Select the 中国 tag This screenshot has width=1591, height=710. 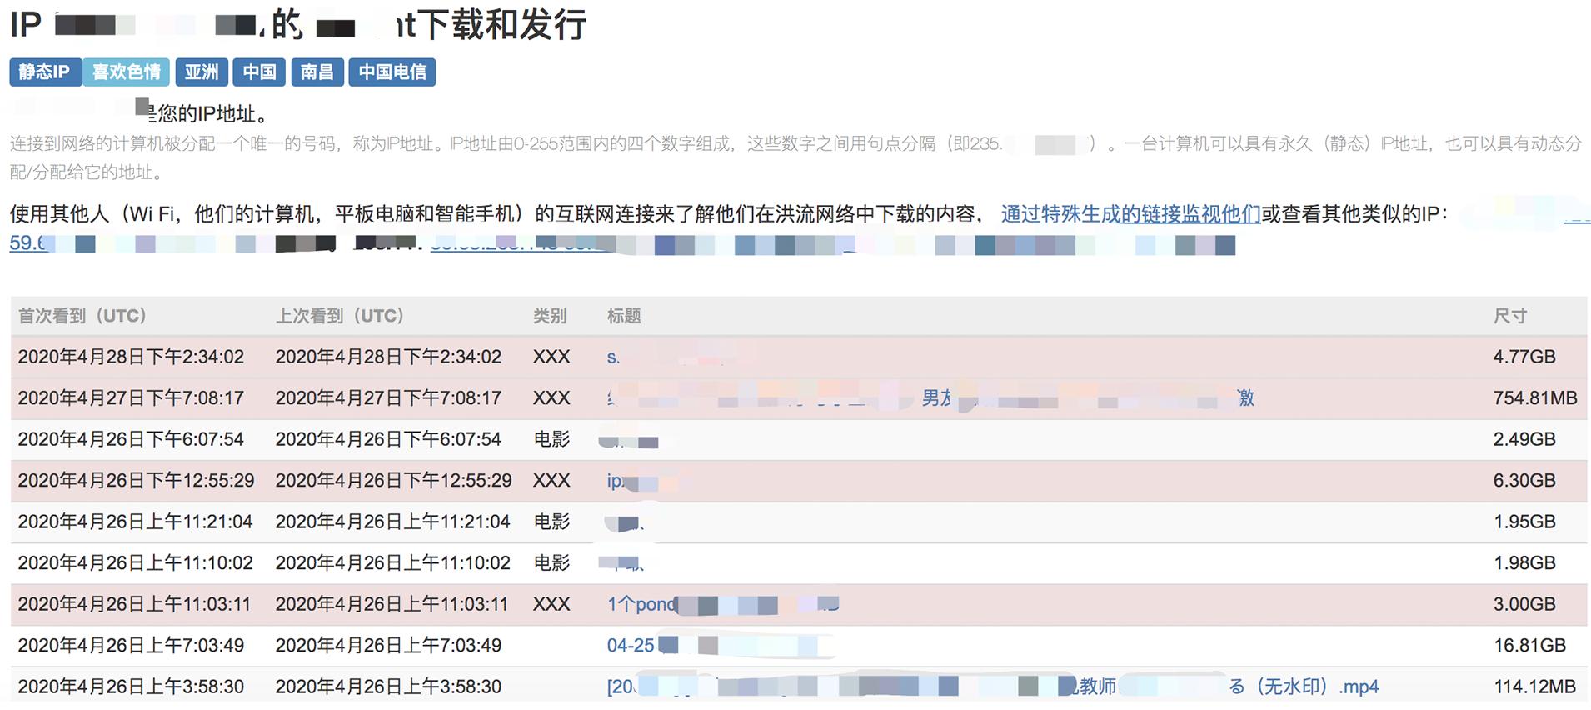coord(259,72)
